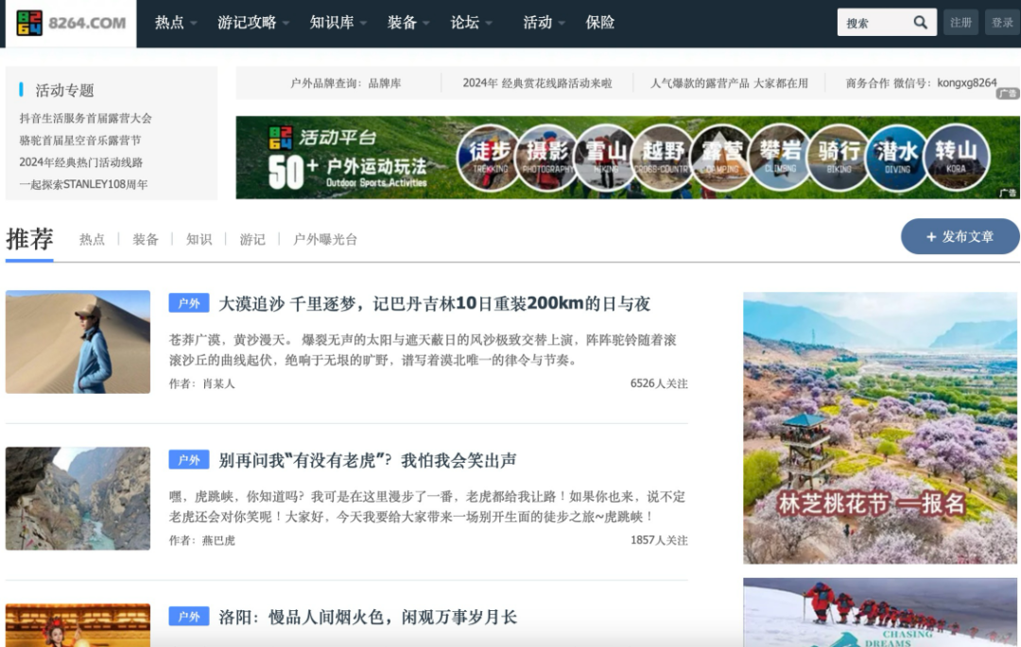The image size is (1021, 647).
Task: Select the 转山 Kora circle icon
Action: [956, 158]
